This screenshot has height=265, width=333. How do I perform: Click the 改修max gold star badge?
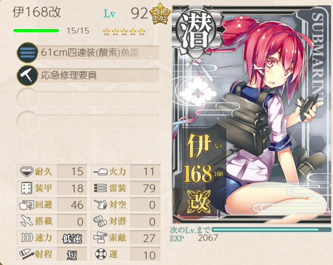click(160, 14)
